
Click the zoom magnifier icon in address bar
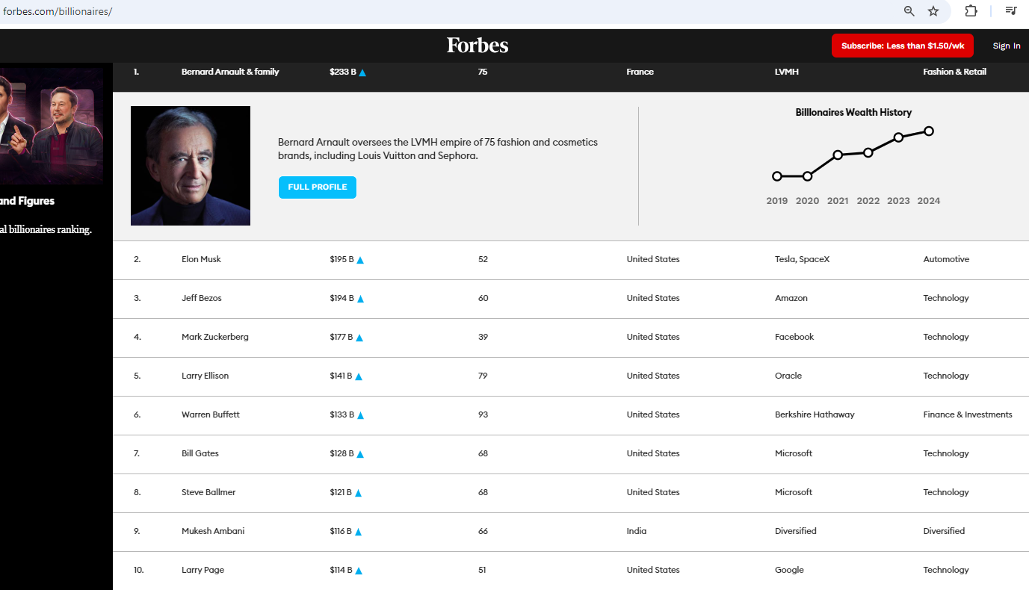pos(909,11)
